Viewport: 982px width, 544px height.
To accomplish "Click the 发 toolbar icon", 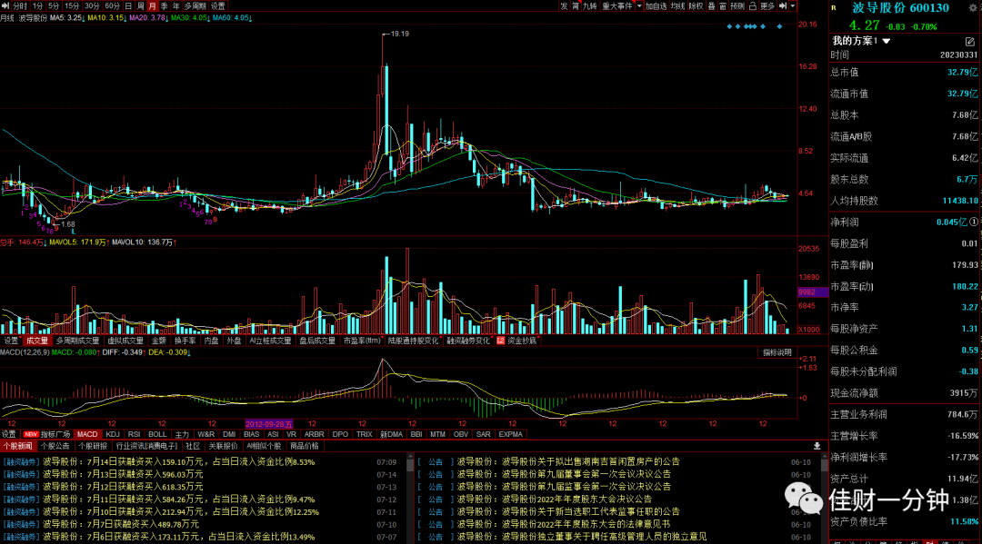I will [565, 5].
